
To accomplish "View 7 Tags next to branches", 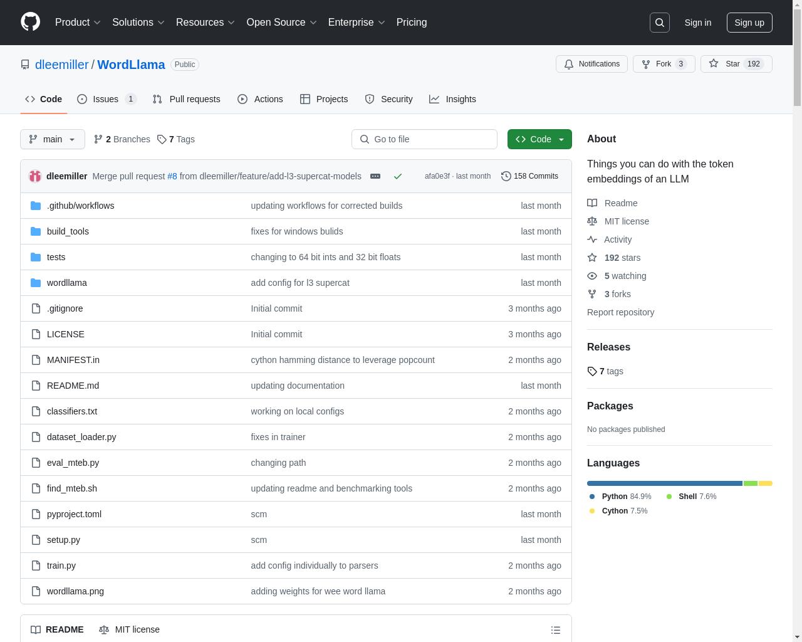I will pos(176,139).
